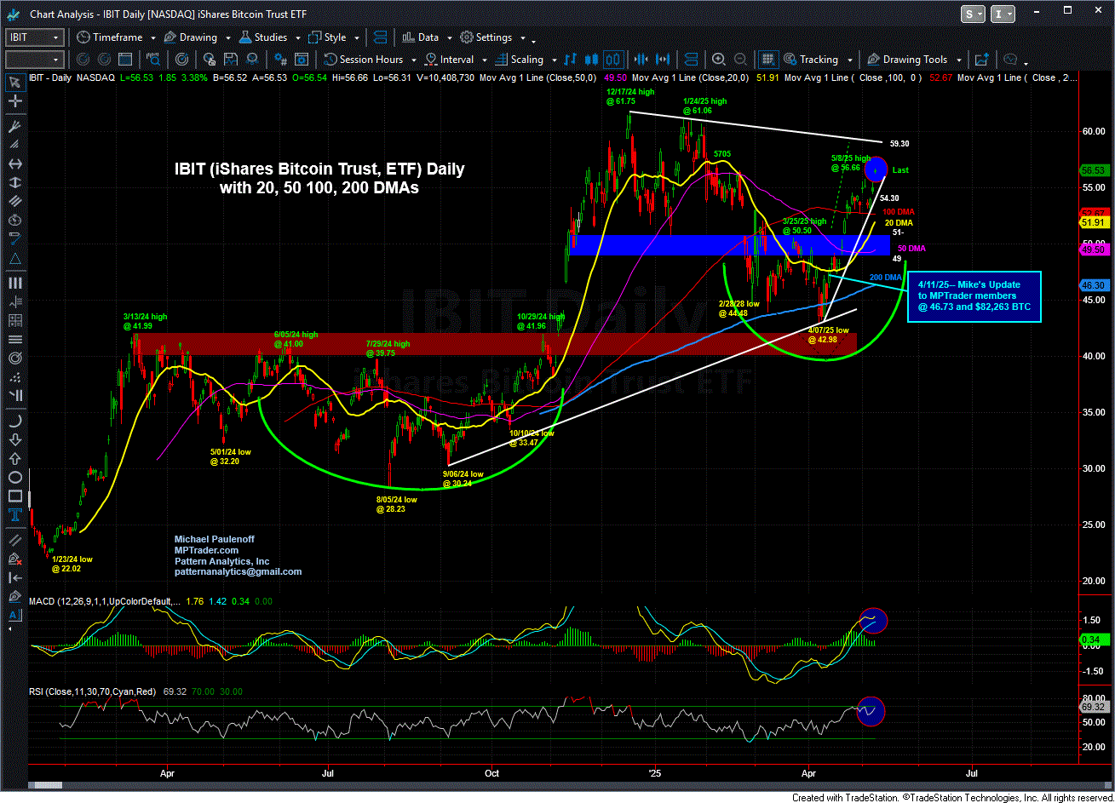The height and width of the screenshot is (803, 1115).
Task: Open the Studies menu
Action: click(269, 37)
